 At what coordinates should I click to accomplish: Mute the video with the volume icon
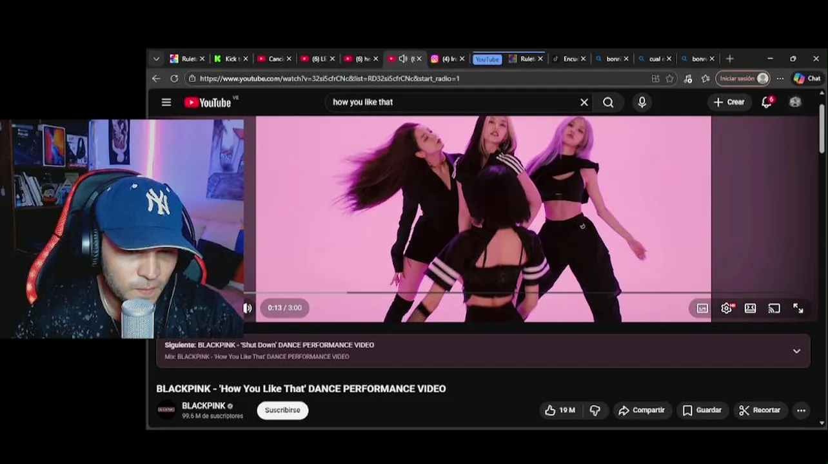click(248, 308)
